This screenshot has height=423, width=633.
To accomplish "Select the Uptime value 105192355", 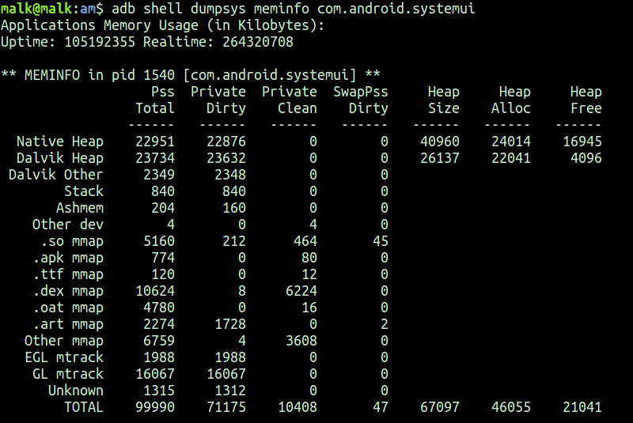I will point(100,42).
